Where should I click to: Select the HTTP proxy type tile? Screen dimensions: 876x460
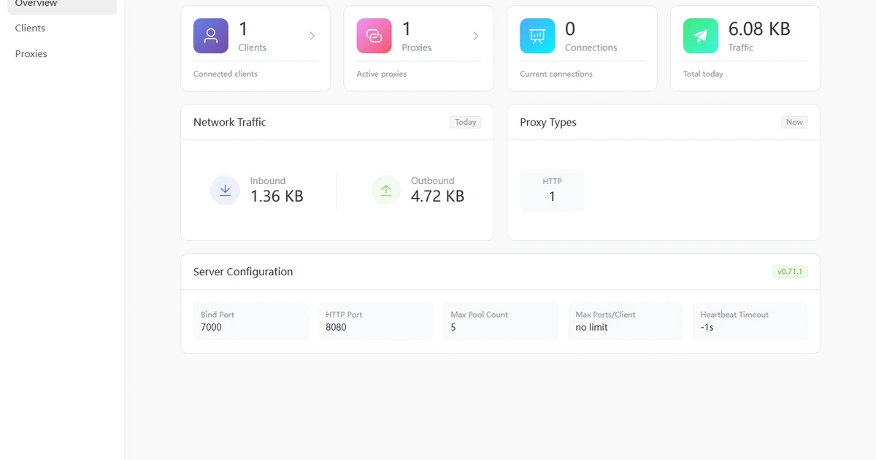click(x=552, y=191)
